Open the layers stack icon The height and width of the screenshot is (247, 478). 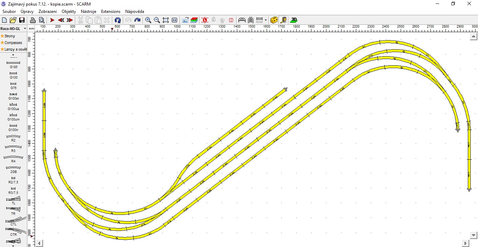pos(194,20)
